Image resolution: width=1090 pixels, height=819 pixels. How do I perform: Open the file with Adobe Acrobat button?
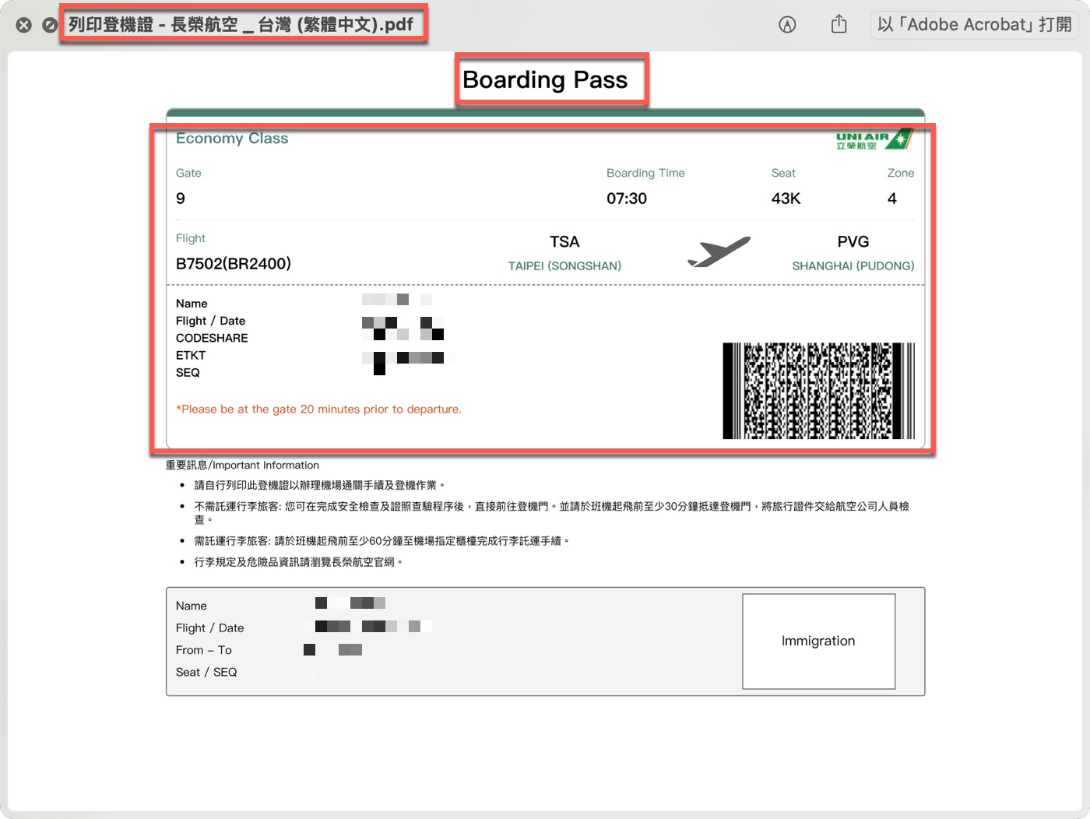click(x=974, y=25)
